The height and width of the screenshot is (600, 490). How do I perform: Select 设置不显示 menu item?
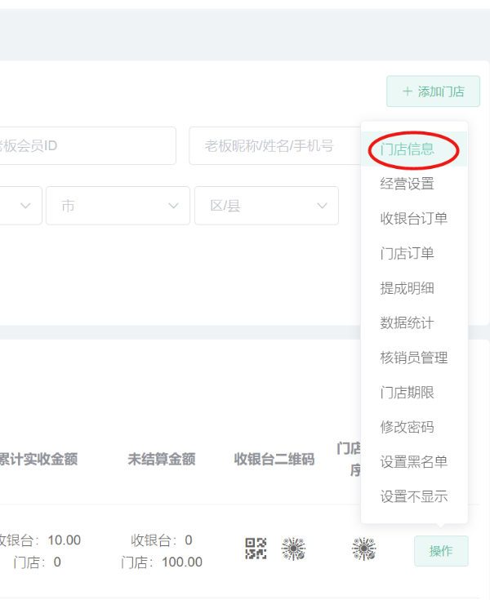(413, 496)
